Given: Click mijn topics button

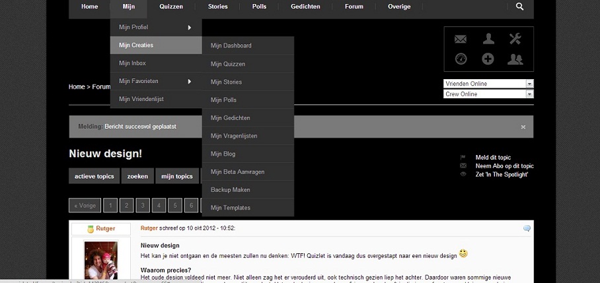Looking at the screenshot, I should pos(177,176).
